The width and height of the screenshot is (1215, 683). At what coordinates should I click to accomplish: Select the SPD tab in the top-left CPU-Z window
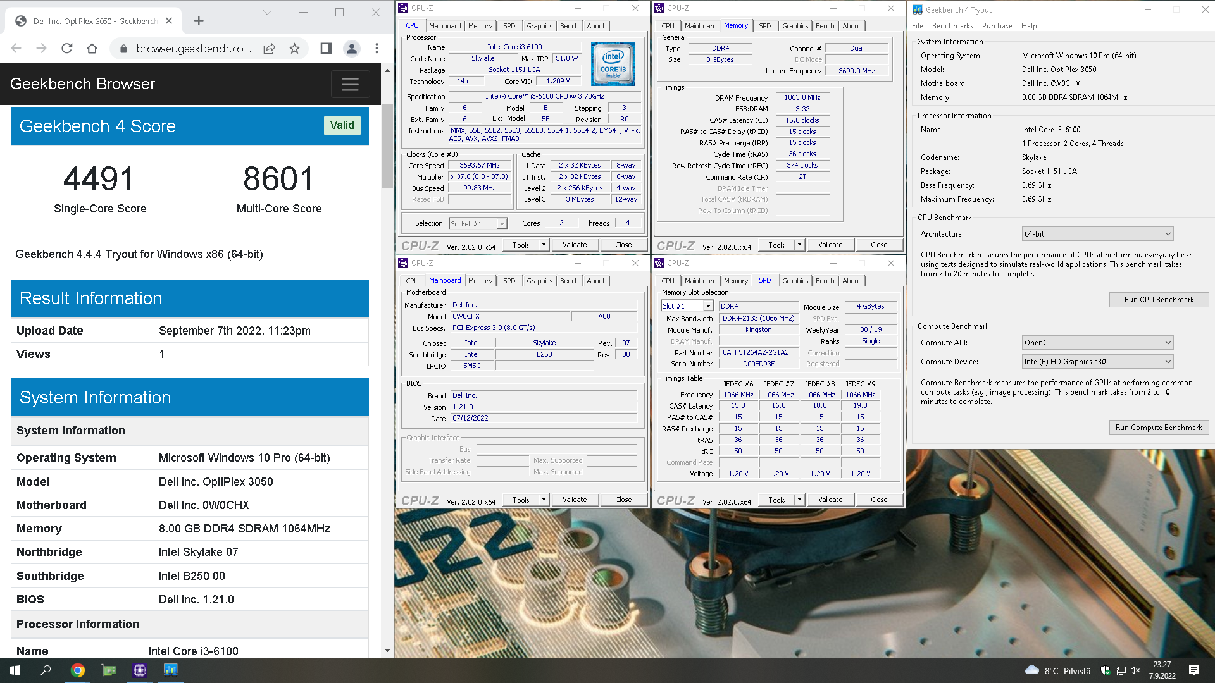pos(509,26)
